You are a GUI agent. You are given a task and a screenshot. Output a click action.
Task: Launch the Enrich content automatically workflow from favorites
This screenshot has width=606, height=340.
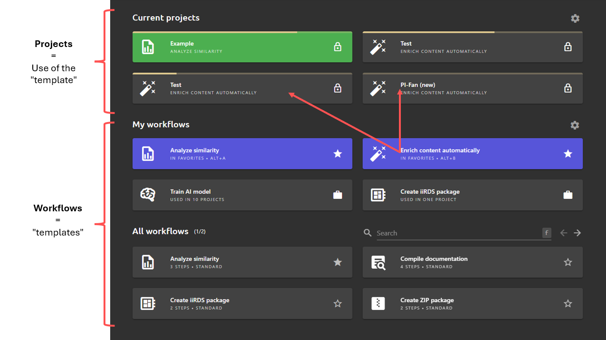pos(473,154)
